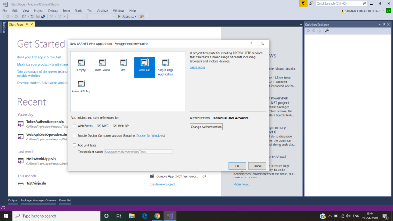Open the solution platforms combo box
The image size is (393, 221).
pos(101,16)
